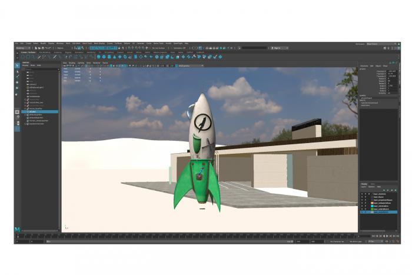Toggle visibility of the third display layer
This screenshot has width=412, height=275.
(x=362, y=200)
